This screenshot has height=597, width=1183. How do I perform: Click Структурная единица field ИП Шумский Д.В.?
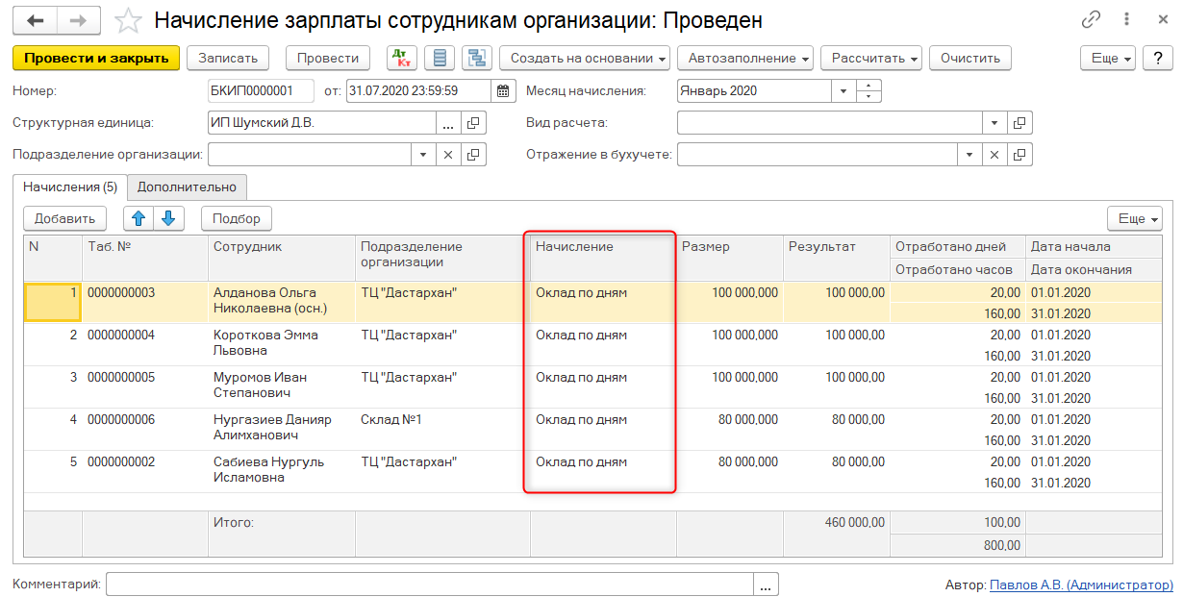[322, 123]
